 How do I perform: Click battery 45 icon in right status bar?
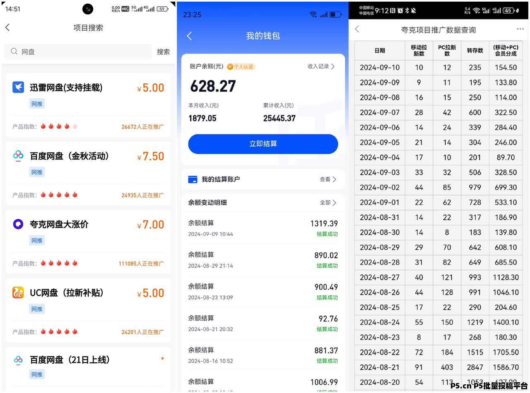(509, 10)
